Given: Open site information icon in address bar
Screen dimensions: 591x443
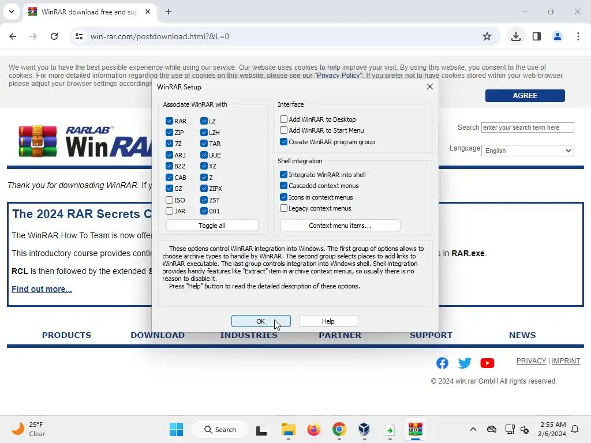Looking at the screenshot, I should [x=79, y=36].
